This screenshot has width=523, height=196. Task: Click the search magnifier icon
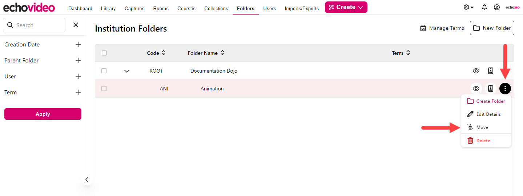click(x=10, y=25)
